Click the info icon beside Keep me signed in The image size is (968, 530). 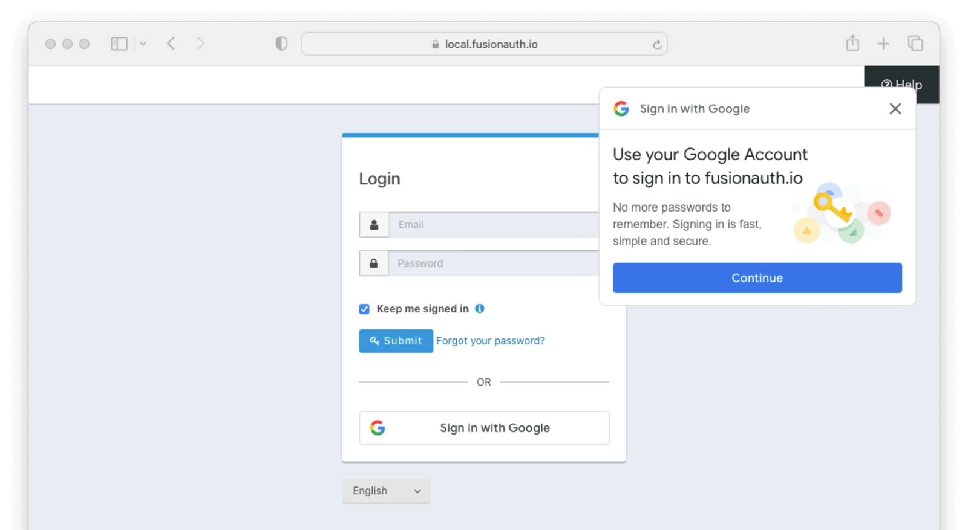coord(480,309)
